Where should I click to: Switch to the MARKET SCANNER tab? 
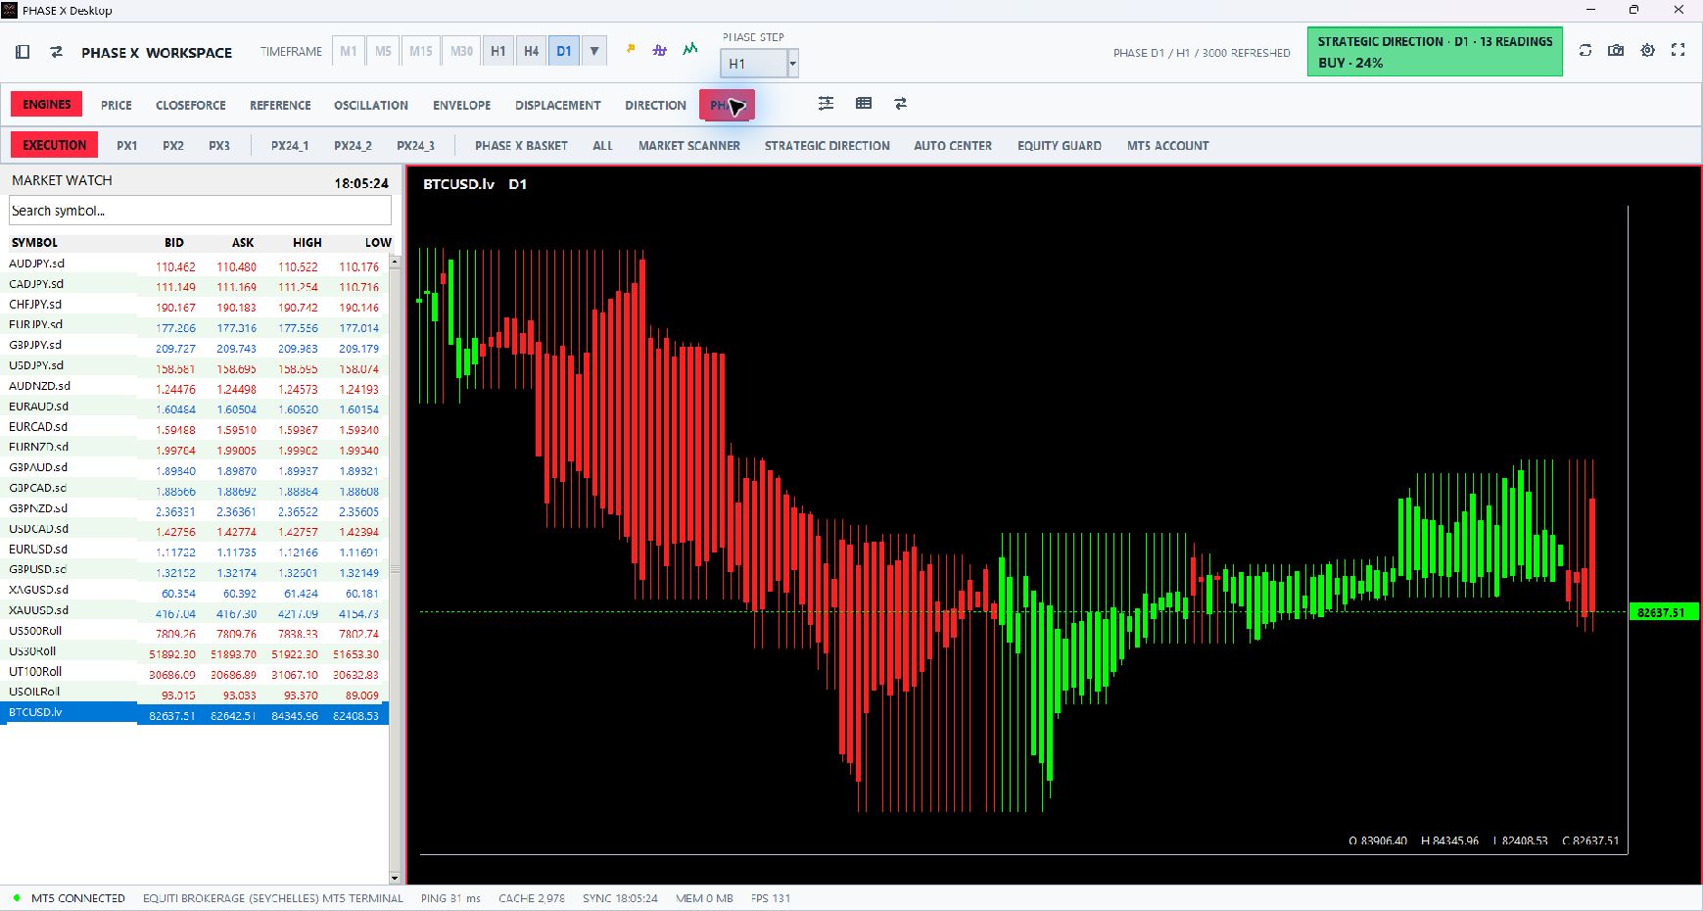tap(689, 146)
